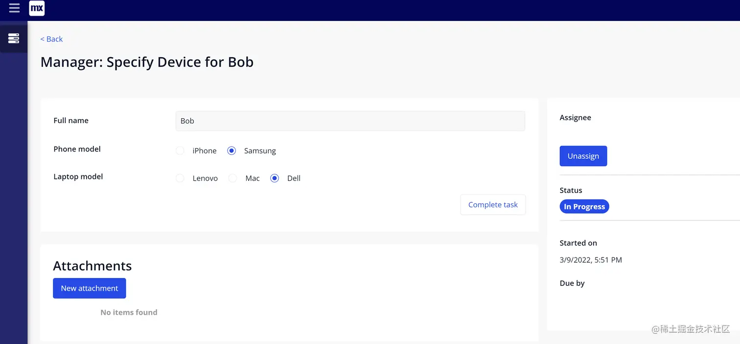
Task: Go back via the Back link
Action: [x=51, y=39]
